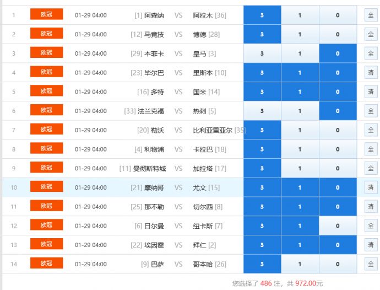Click the 切尔西 team name

pos(203,207)
